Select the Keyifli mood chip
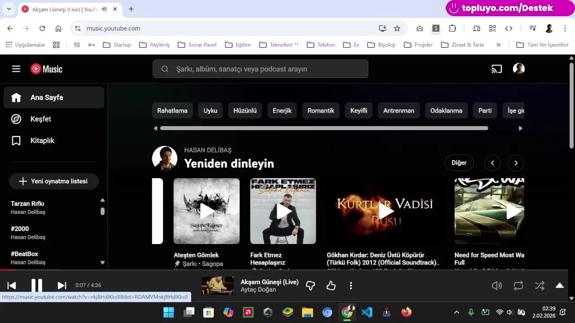The width and height of the screenshot is (575, 323). (x=359, y=110)
